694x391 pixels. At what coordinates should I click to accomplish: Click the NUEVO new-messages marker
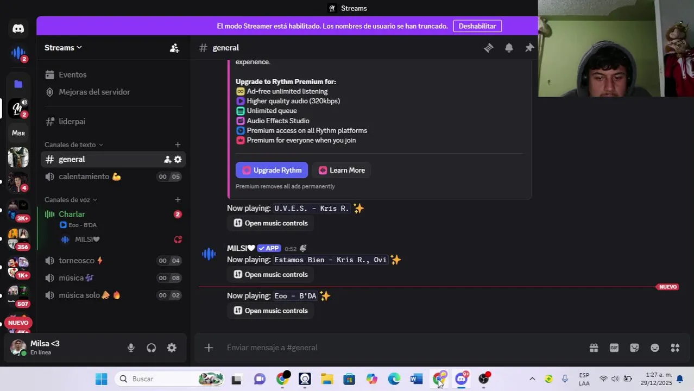667,287
